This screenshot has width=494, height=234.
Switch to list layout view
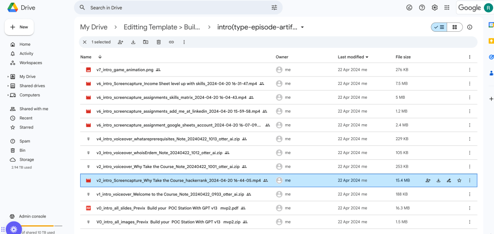439,27
